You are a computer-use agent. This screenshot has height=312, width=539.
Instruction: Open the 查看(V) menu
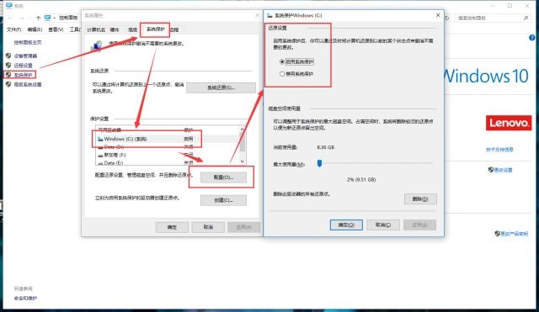(56, 30)
